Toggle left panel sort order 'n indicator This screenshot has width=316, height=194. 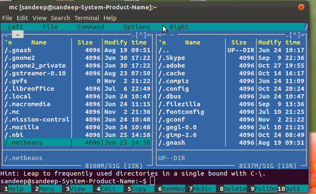pos(8,42)
